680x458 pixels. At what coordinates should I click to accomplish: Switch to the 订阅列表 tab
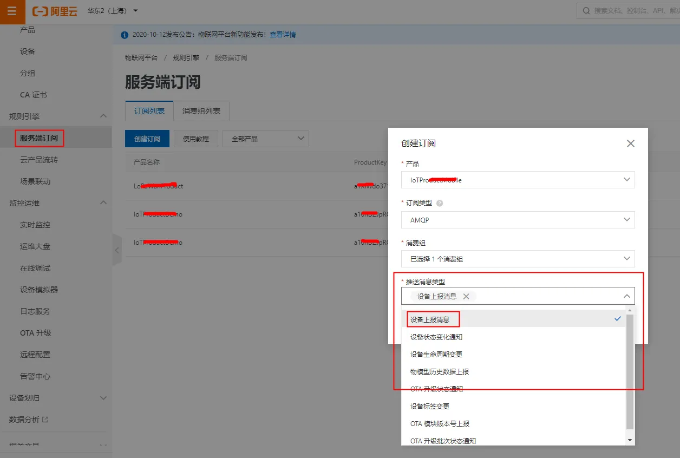[x=149, y=110]
